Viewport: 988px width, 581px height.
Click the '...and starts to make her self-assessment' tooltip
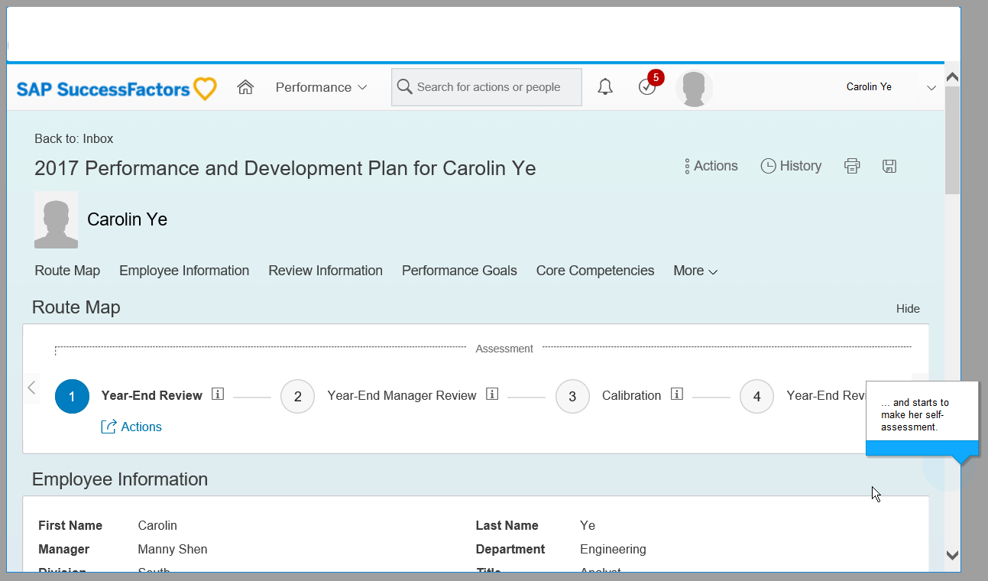[x=922, y=418]
